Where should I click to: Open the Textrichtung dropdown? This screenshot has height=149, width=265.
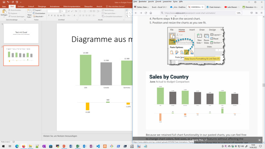108,10
